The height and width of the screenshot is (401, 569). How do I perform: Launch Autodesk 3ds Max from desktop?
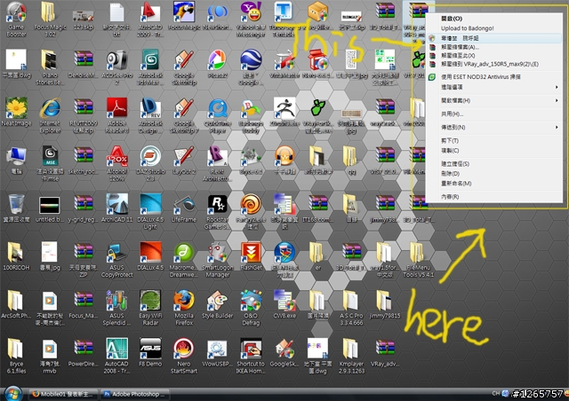(x=150, y=67)
